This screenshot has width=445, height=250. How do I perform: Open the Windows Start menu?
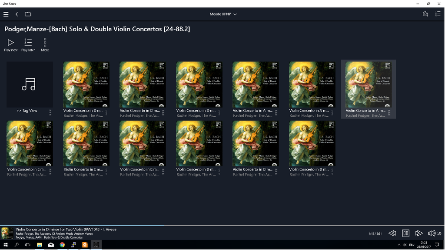(6, 245)
